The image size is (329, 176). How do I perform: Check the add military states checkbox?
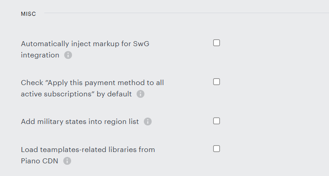point(216,121)
